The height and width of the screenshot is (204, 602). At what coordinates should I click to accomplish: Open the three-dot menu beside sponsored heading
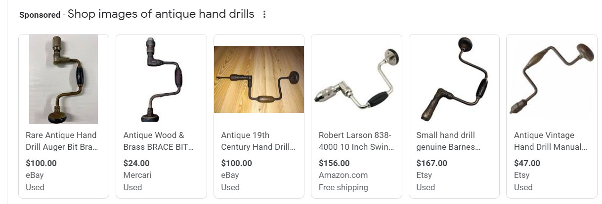pos(264,14)
